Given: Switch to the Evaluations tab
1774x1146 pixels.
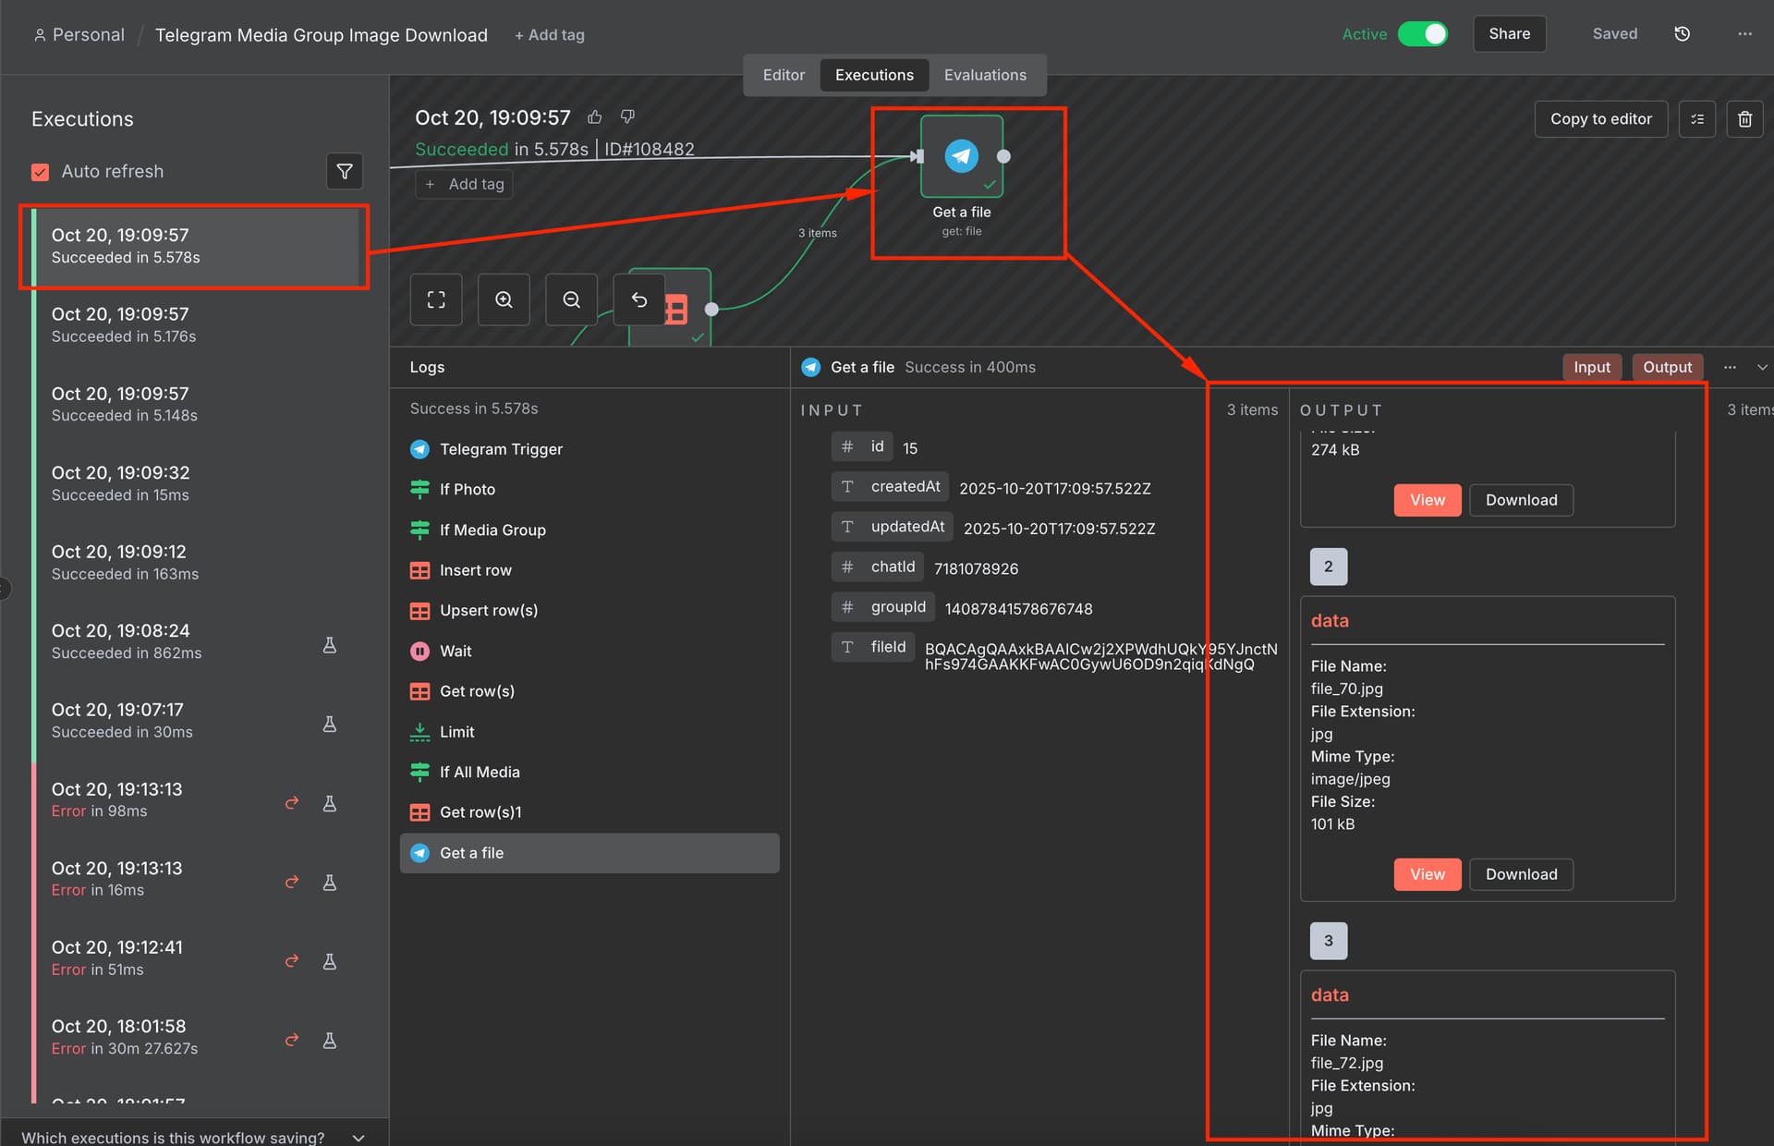Looking at the screenshot, I should [985, 75].
